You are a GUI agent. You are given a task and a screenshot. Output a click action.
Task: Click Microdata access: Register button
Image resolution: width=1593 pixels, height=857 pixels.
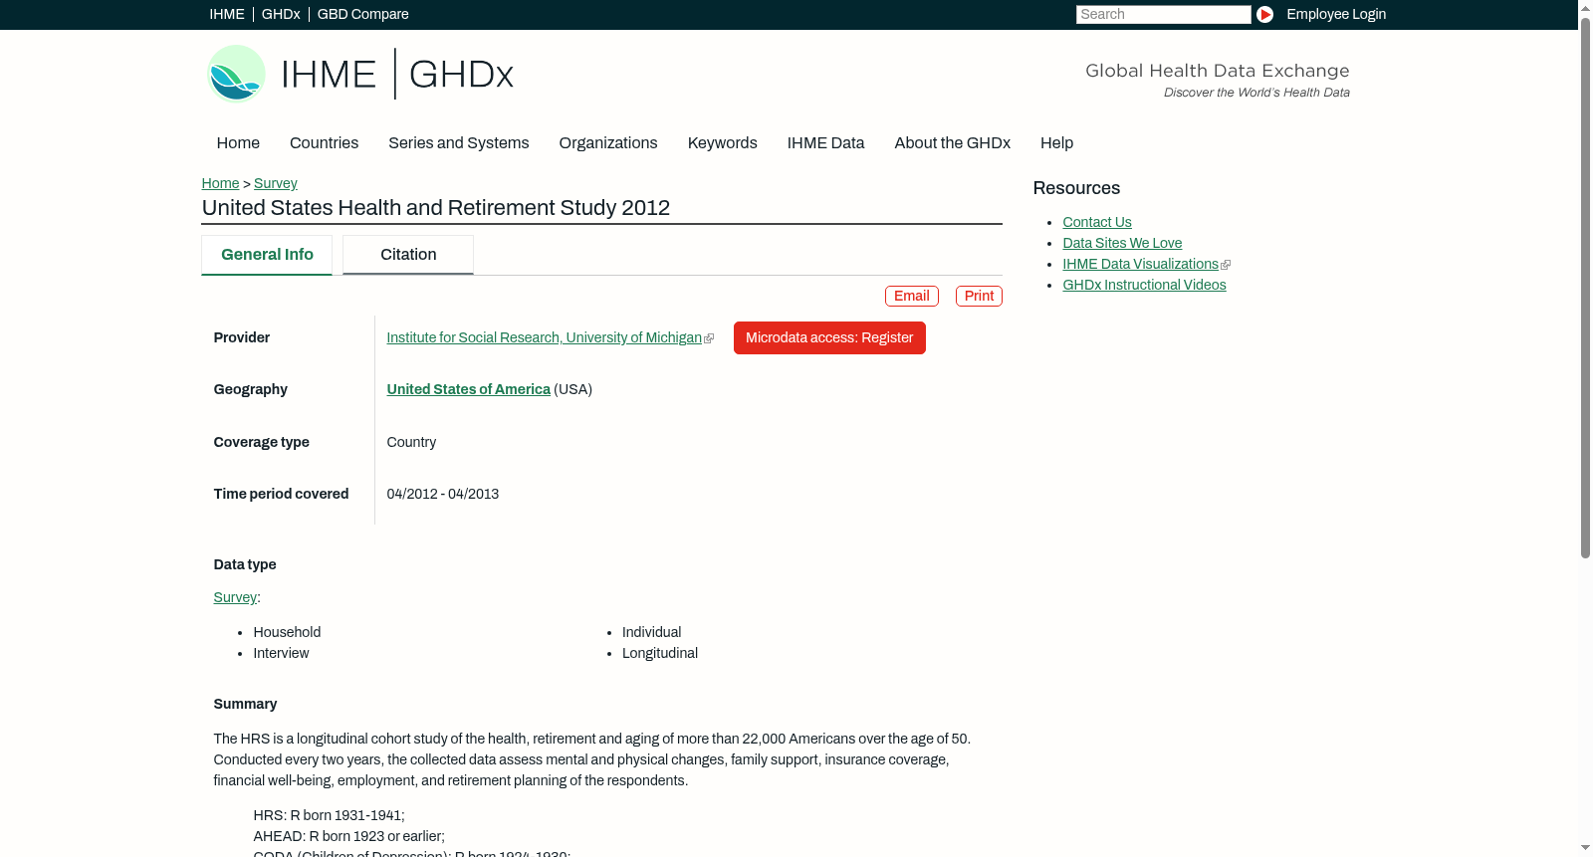pos(829,337)
